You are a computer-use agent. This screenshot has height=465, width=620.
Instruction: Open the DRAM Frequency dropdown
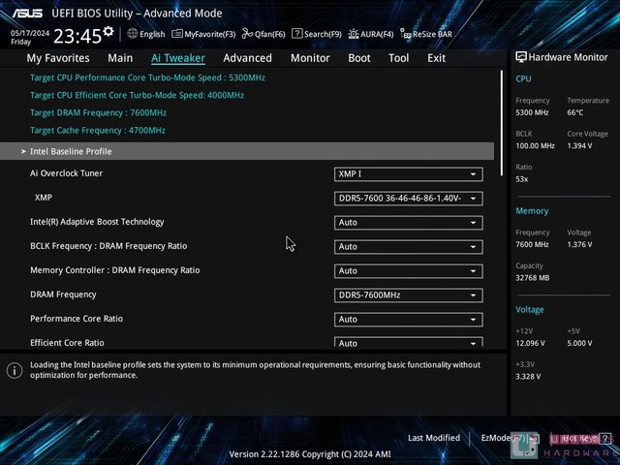pos(408,295)
